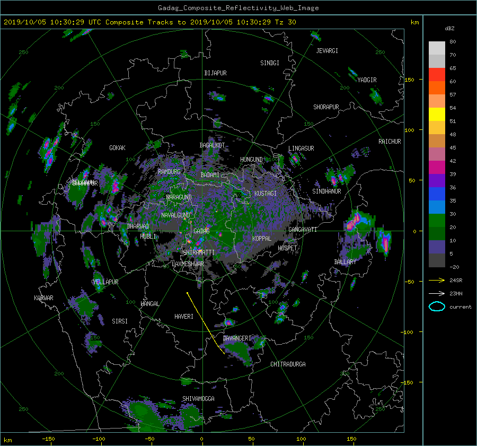Screen dimensions: 477x446
Task: Select the 80 dBZ light gray swatch
Action: pos(437,48)
